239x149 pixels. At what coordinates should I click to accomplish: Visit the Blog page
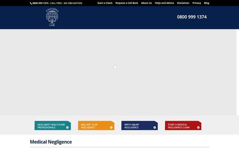point(206,3)
